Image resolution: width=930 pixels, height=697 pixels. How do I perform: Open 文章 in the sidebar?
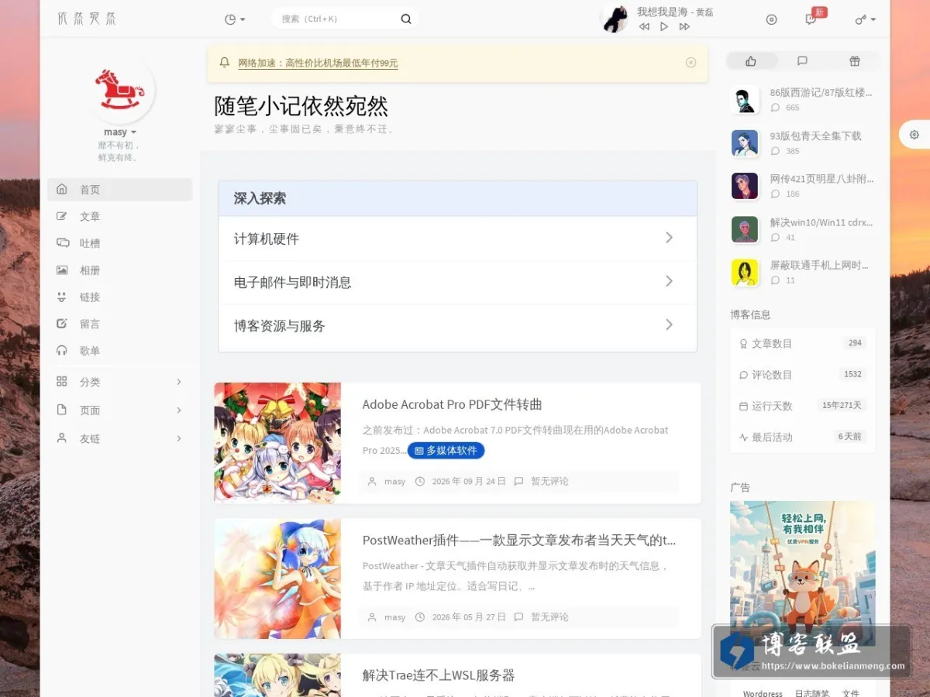120,217
